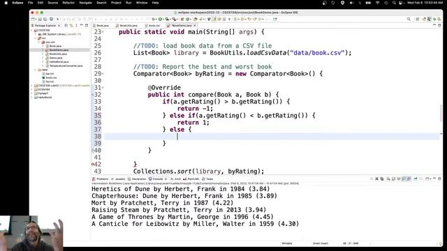Maximize the Package Explorer panel

point(87,25)
